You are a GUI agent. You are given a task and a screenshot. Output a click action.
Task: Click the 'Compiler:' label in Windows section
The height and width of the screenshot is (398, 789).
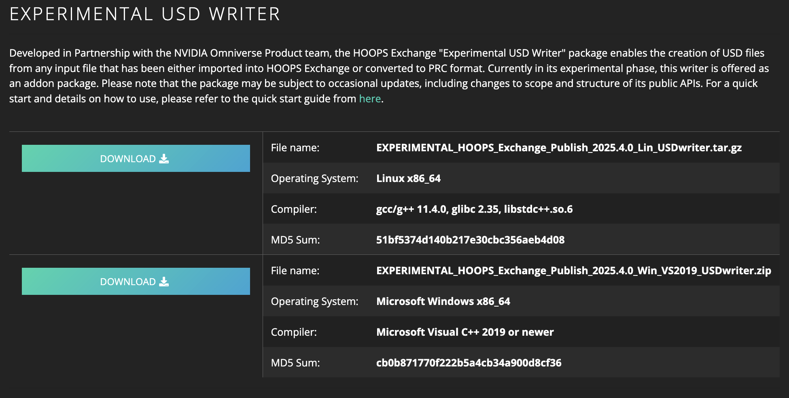coord(294,332)
